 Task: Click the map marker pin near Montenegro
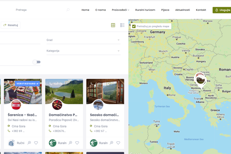coord(200,80)
